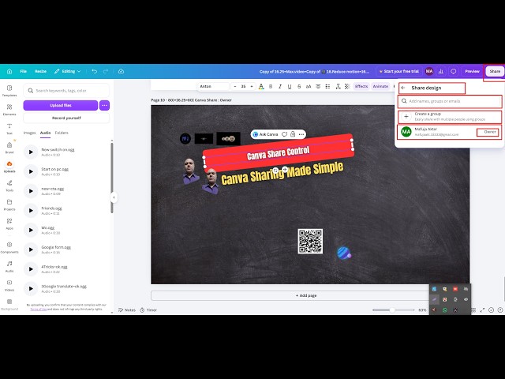
Task: Open the MA account avatar
Action: point(429,71)
